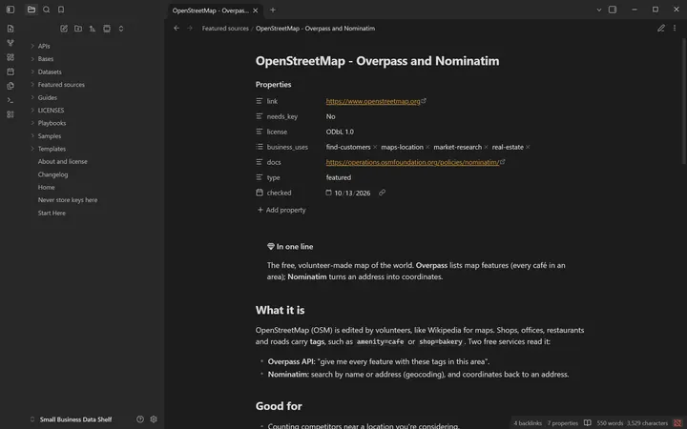The width and height of the screenshot is (687, 429).
Task: Open note more options menu
Action: pyautogui.click(x=675, y=28)
